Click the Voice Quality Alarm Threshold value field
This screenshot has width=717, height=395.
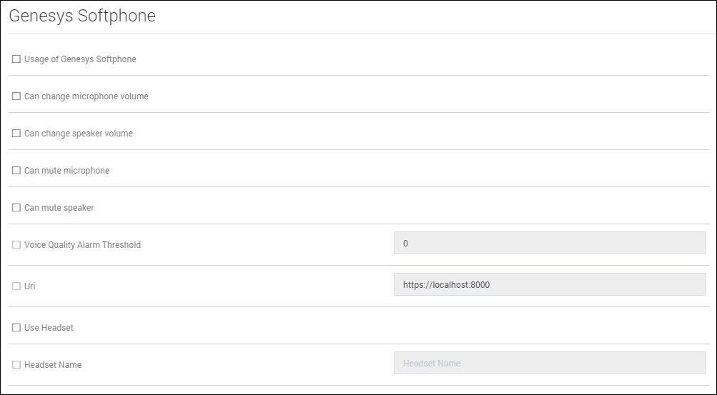click(549, 244)
